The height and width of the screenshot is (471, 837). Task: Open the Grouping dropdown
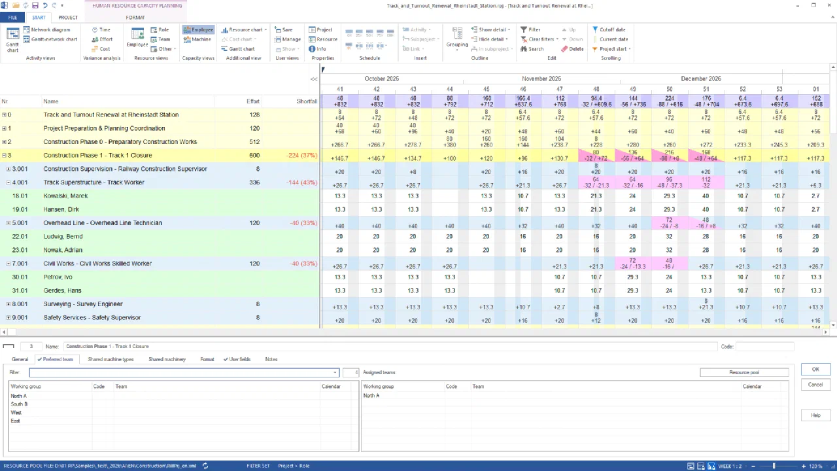pos(457,38)
